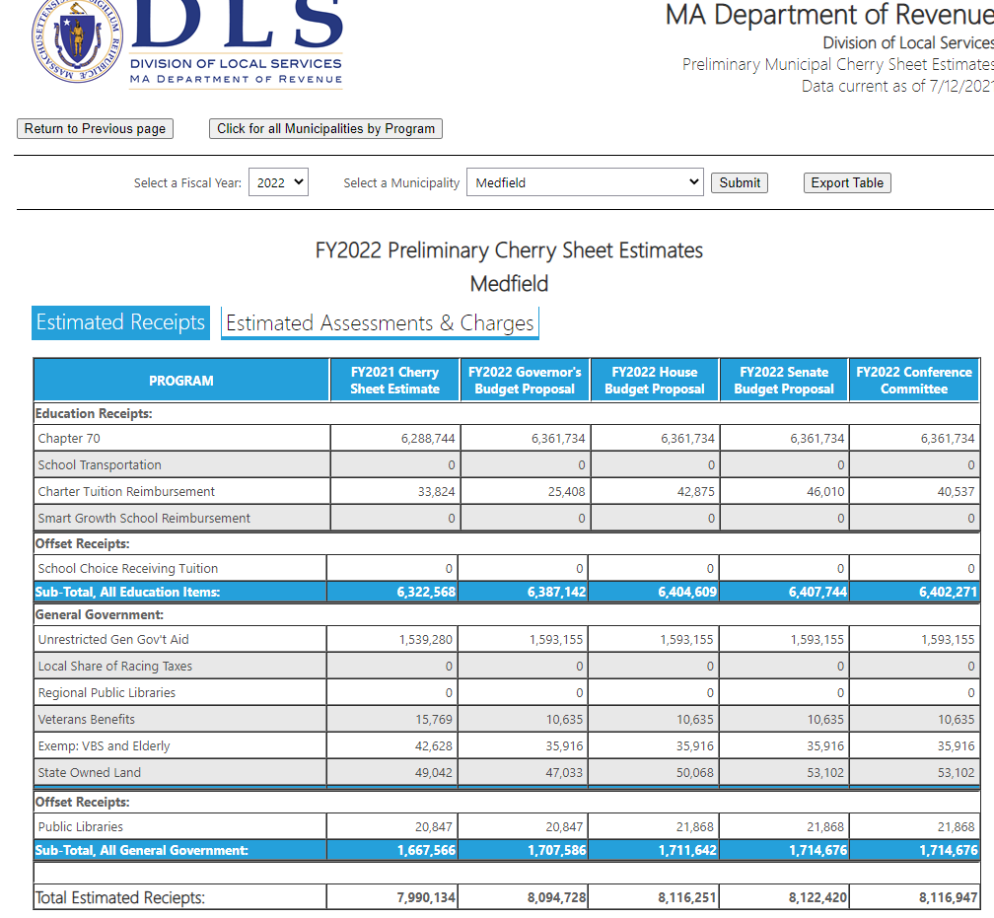
Task: Click the Unrestricted Gen Gov't Aid row
Action: coord(113,640)
